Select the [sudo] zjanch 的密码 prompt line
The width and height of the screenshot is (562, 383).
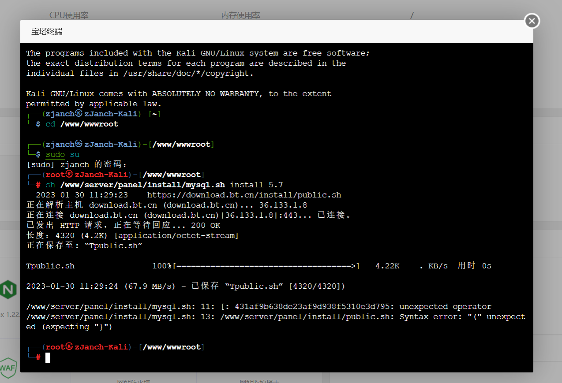76,164
